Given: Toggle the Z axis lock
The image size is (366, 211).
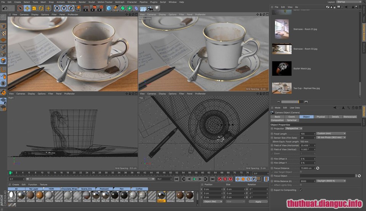Looking at the screenshot, I should point(71,8).
